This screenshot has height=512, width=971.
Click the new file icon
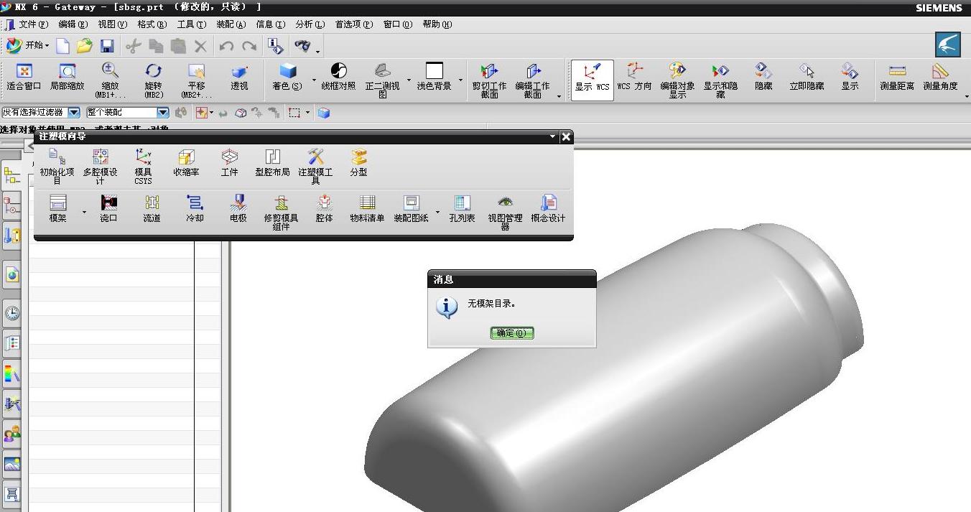[x=63, y=46]
